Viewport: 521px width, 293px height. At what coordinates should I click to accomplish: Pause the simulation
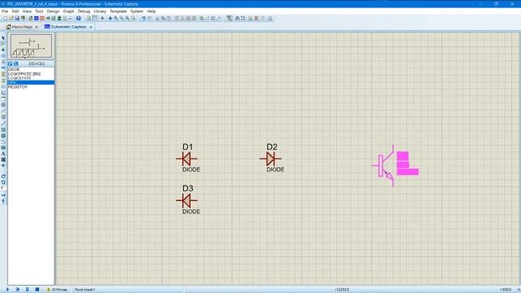coord(27,290)
